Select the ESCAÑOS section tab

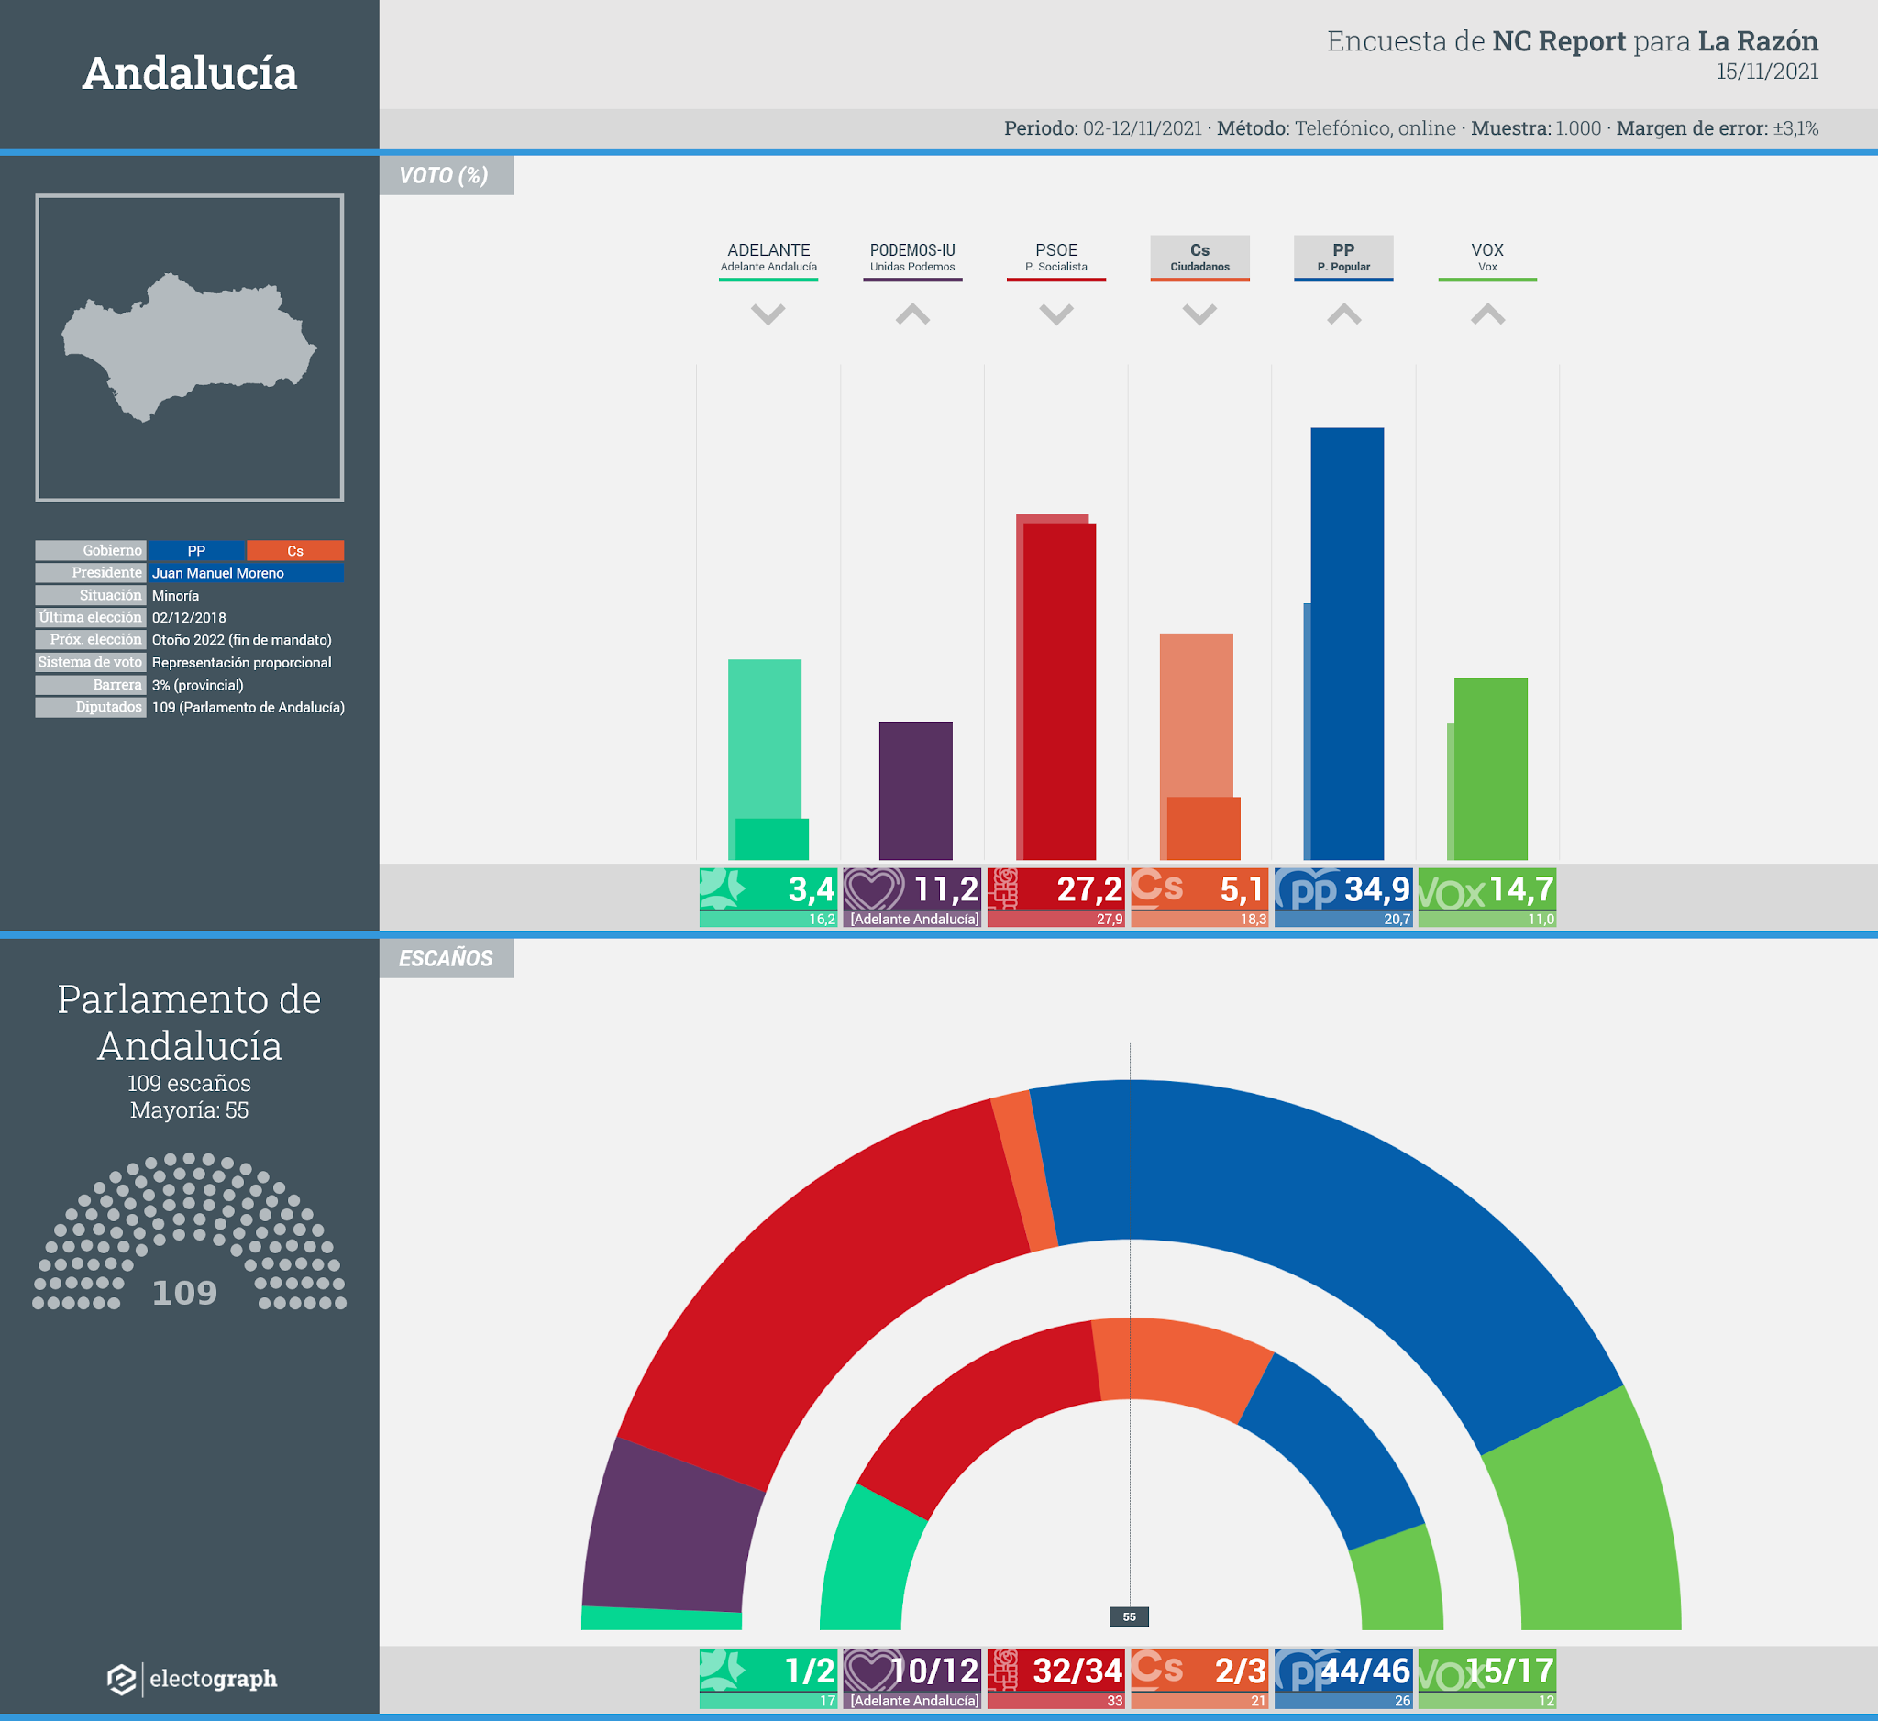coord(446,958)
